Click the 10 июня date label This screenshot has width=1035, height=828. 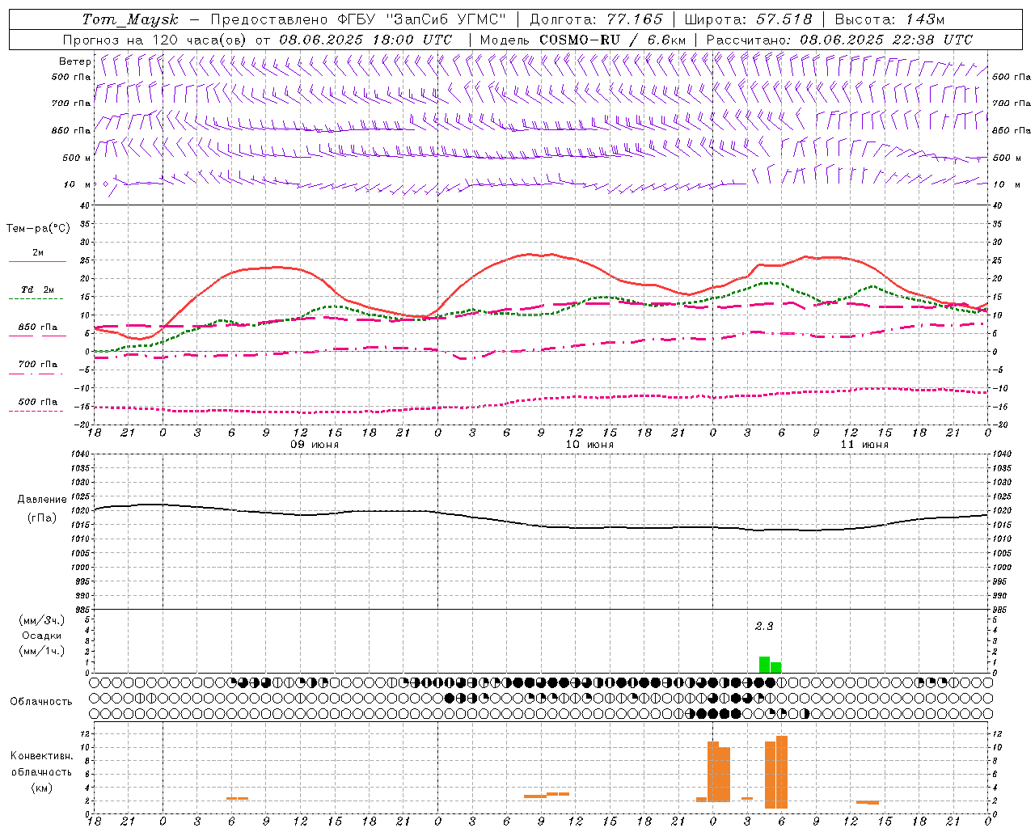pos(589,445)
